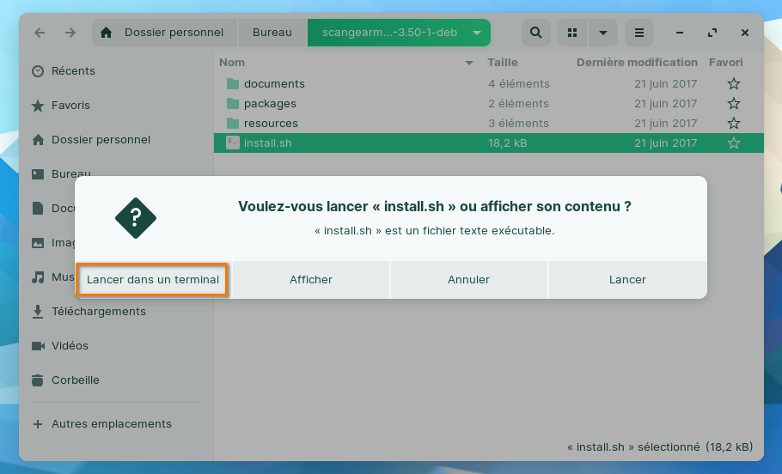Mark install.sh as favorite
Viewport: 782px width, 474px height.
(733, 143)
